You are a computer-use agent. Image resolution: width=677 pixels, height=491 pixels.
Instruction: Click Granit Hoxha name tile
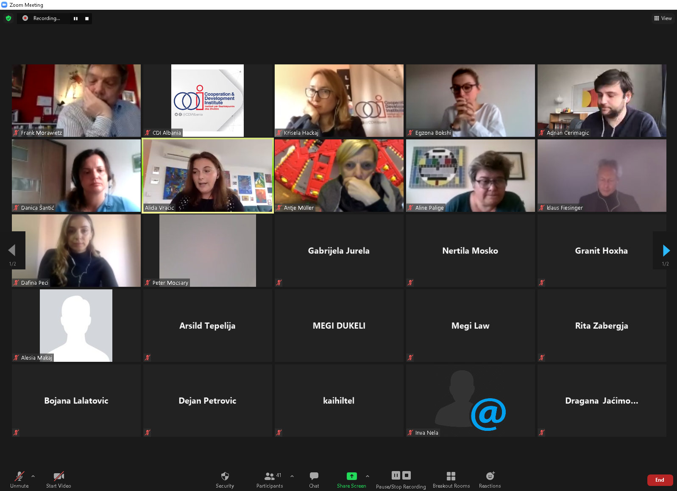[602, 250]
